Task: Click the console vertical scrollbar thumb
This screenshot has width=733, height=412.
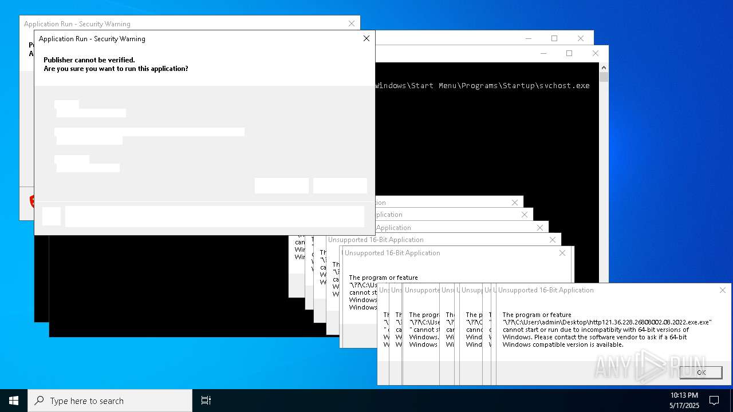Action: click(604, 77)
